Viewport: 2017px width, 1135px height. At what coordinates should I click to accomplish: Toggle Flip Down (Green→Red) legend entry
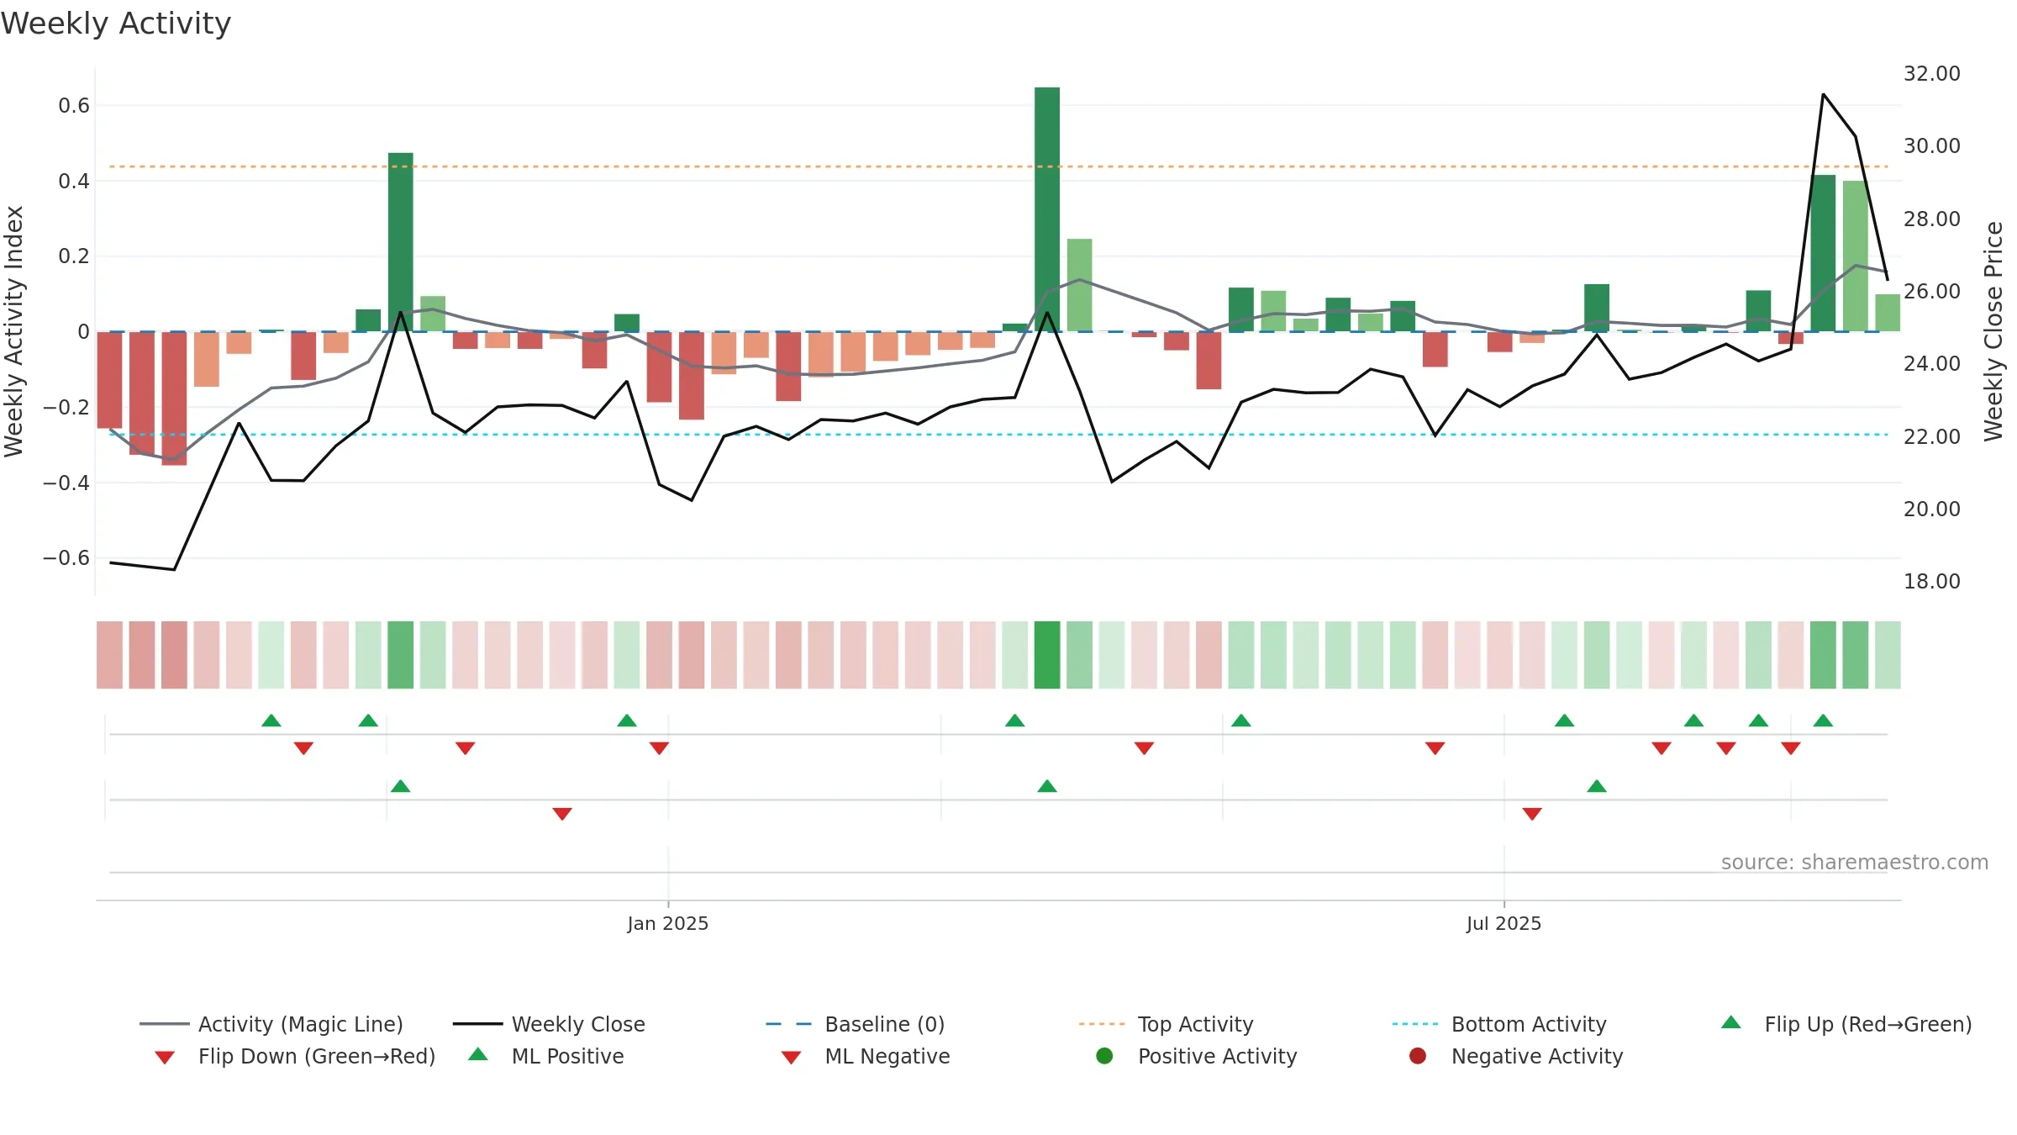coord(294,1056)
